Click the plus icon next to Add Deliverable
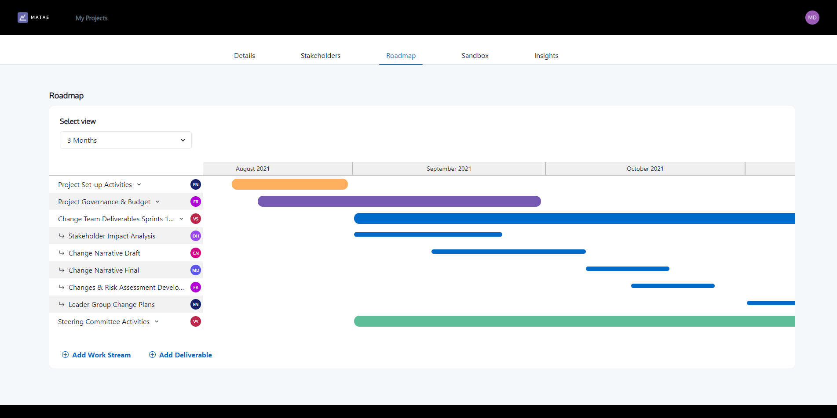Viewport: 837px width, 418px height. pos(152,354)
